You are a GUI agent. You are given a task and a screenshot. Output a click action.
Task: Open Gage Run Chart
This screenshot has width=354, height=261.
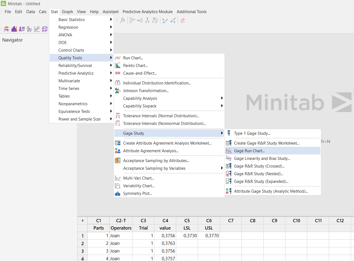click(249, 151)
